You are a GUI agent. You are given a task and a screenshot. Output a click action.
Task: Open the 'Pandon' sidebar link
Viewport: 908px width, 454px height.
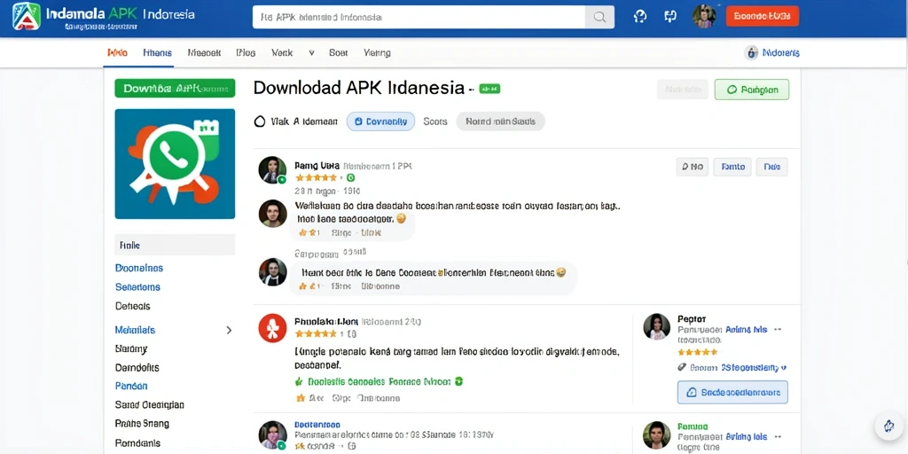coord(131,386)
